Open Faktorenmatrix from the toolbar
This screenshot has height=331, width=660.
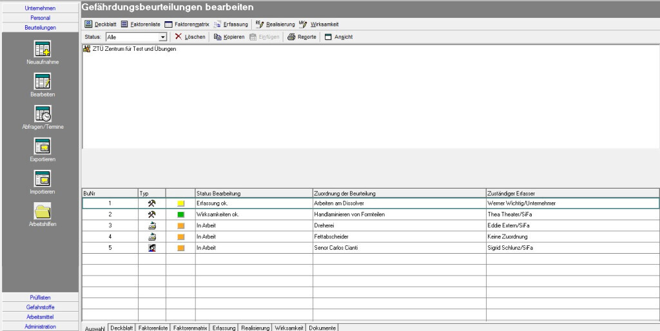187,24
